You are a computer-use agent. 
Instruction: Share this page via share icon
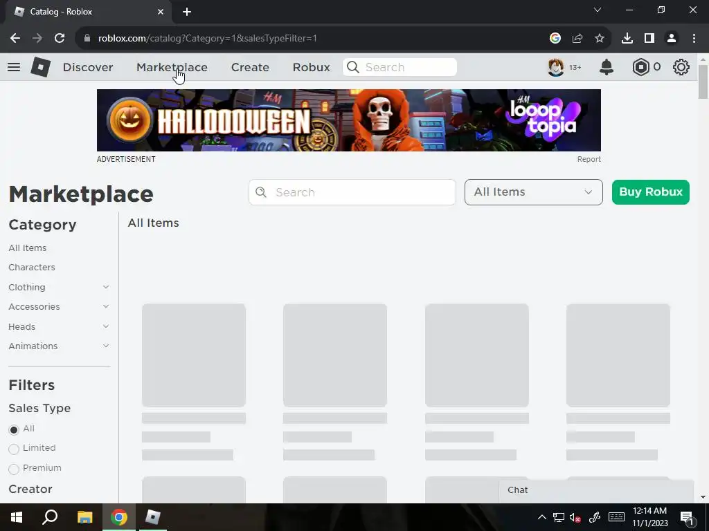(577, 39)
